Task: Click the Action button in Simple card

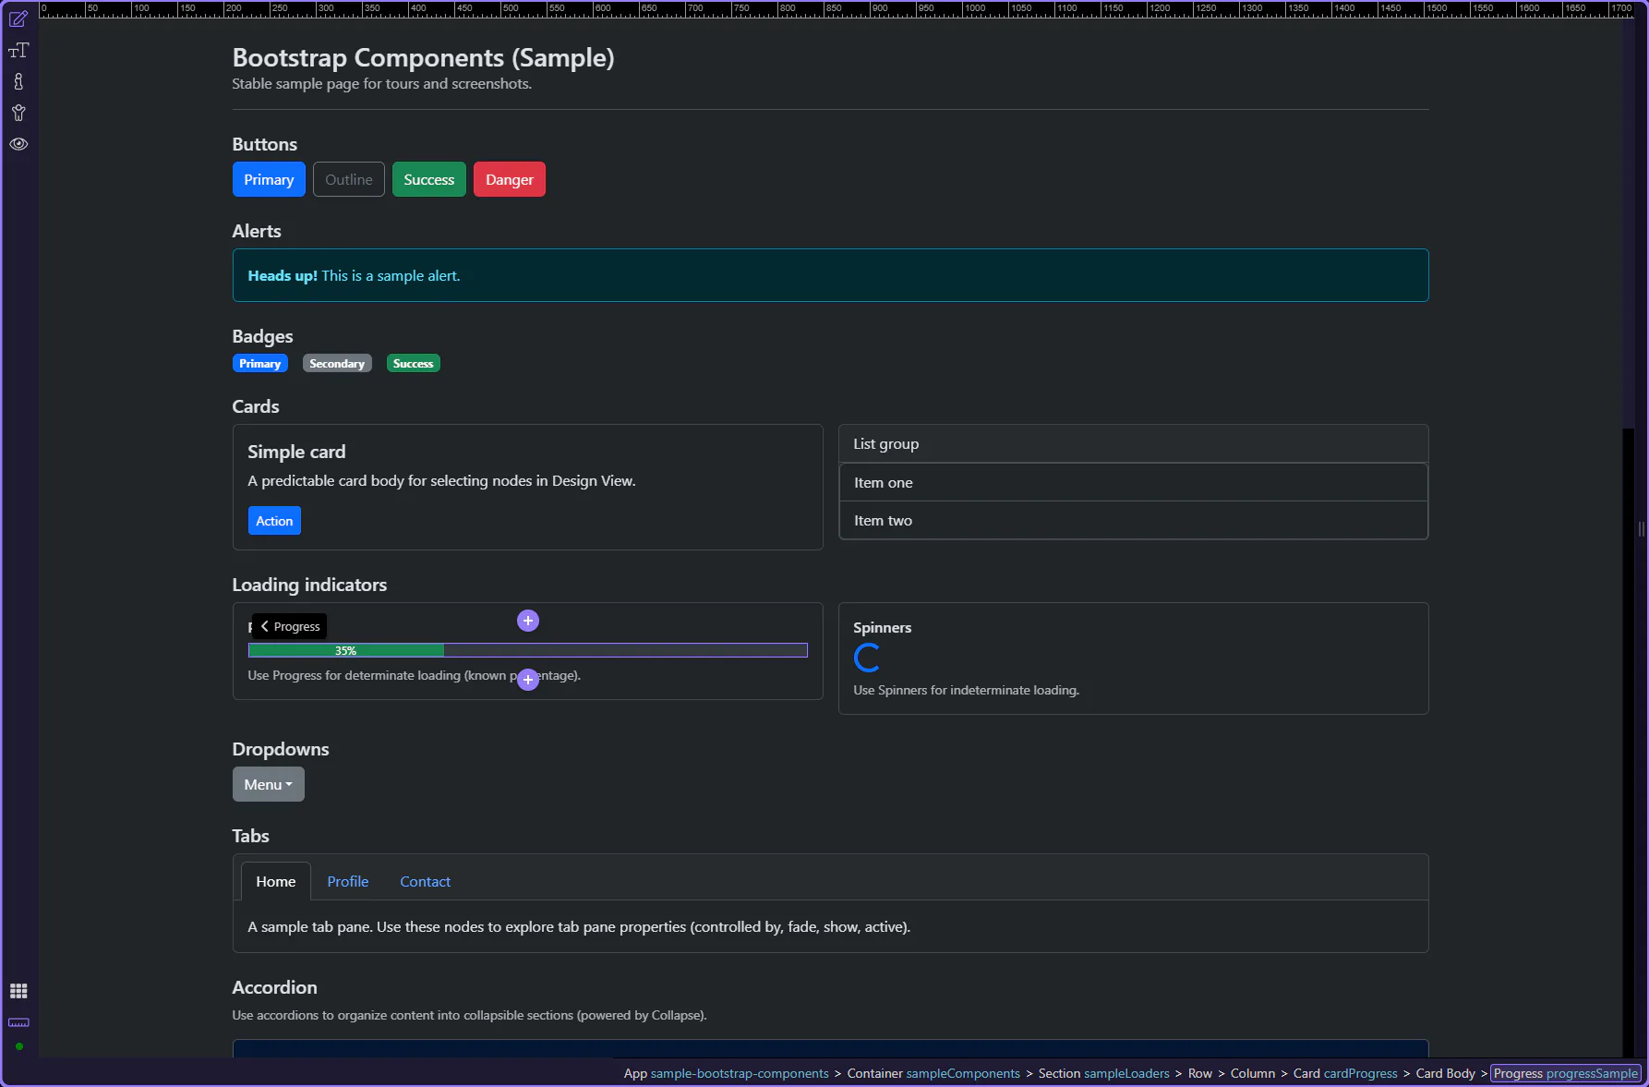Action: click(274, 521)
